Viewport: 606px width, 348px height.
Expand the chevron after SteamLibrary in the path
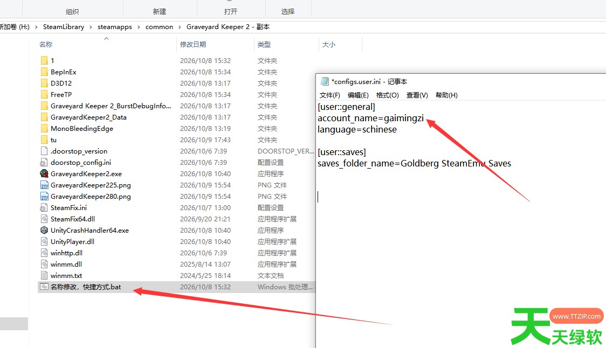coord(91,27)
